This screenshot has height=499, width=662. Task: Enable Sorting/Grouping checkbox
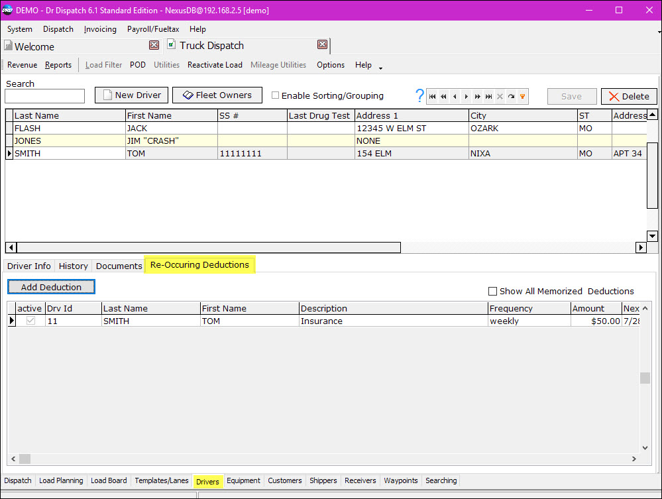coord(275,95)
